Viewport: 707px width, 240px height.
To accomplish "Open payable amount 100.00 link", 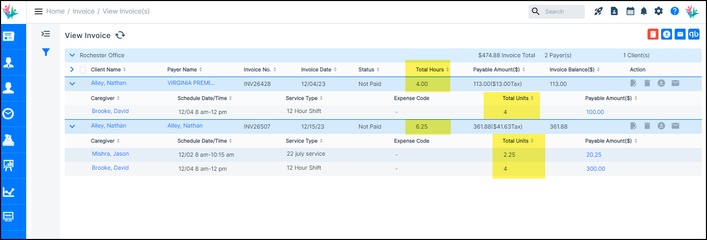I will pyautogui.click(x=595, y=112).
